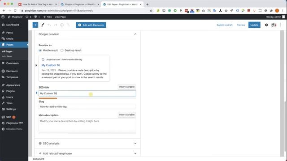This screenshot has height=161, width=287.
Task: Click View Page in admin bar
Action: [60, 17]
